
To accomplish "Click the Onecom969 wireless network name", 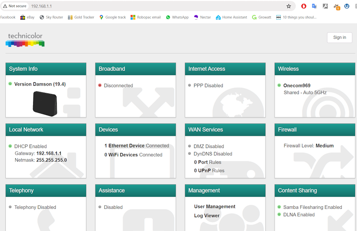I will pos(297,86).
